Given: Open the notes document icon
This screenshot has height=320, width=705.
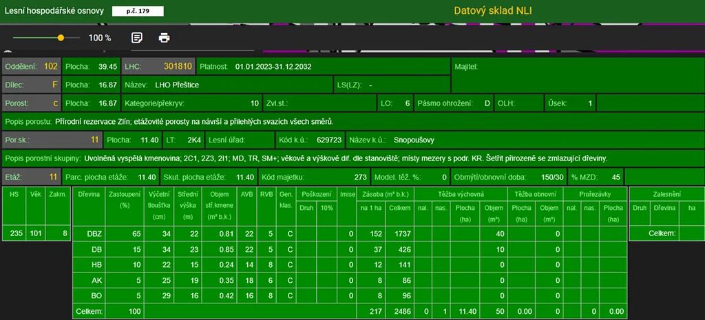Looking at the screenshot, I should click(137, 38).
